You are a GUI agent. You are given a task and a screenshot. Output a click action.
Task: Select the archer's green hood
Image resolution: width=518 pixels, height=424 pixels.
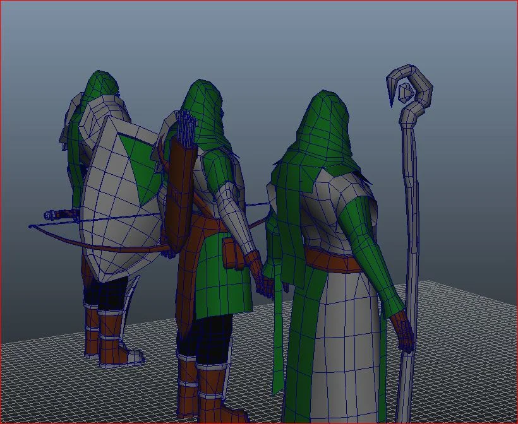[x=205, y=112]
